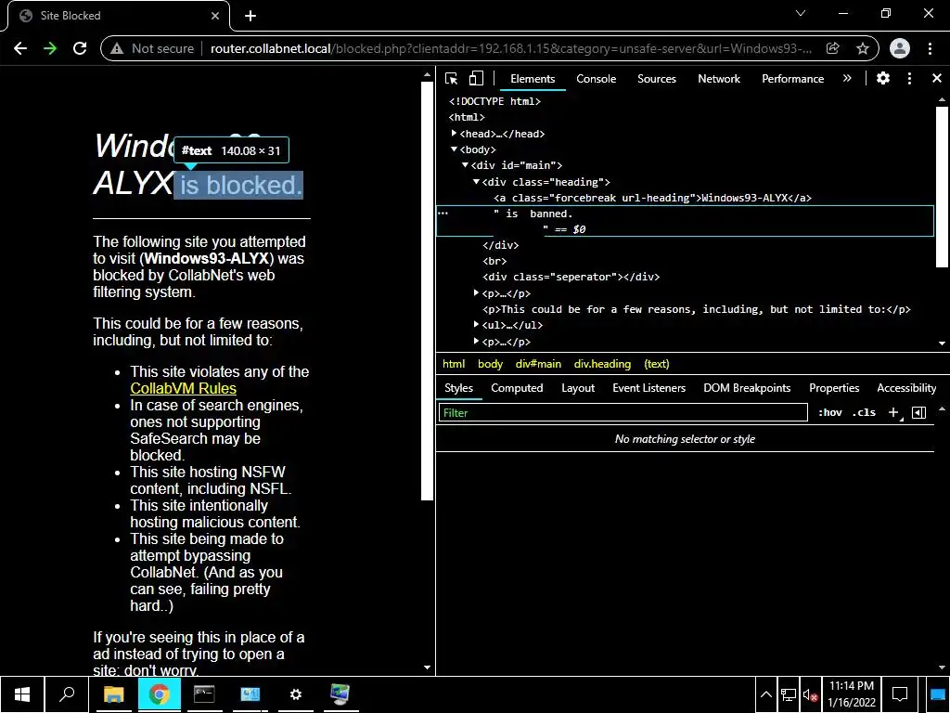Open Chrome three-dot menu

[930, 48]
